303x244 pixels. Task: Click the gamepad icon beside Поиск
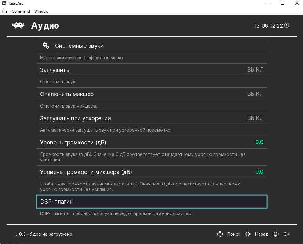pos(220,234)
